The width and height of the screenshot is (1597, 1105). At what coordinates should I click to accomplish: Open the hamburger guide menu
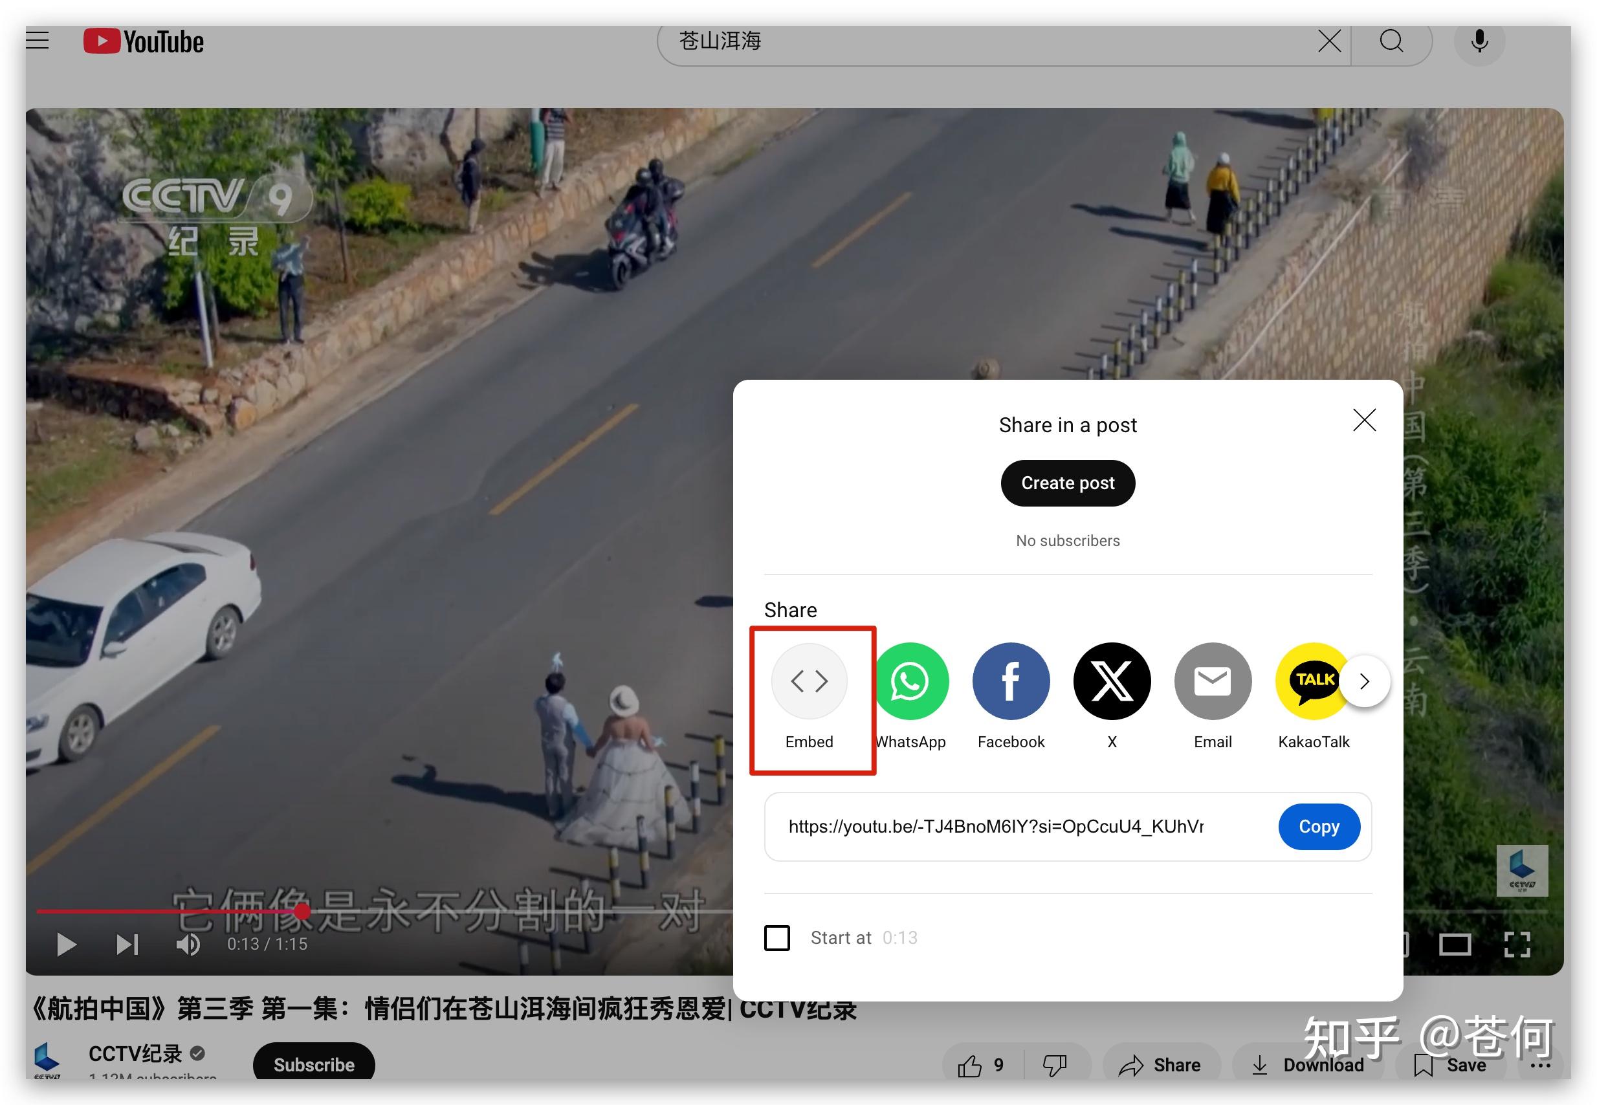click(x=38, y=40)
